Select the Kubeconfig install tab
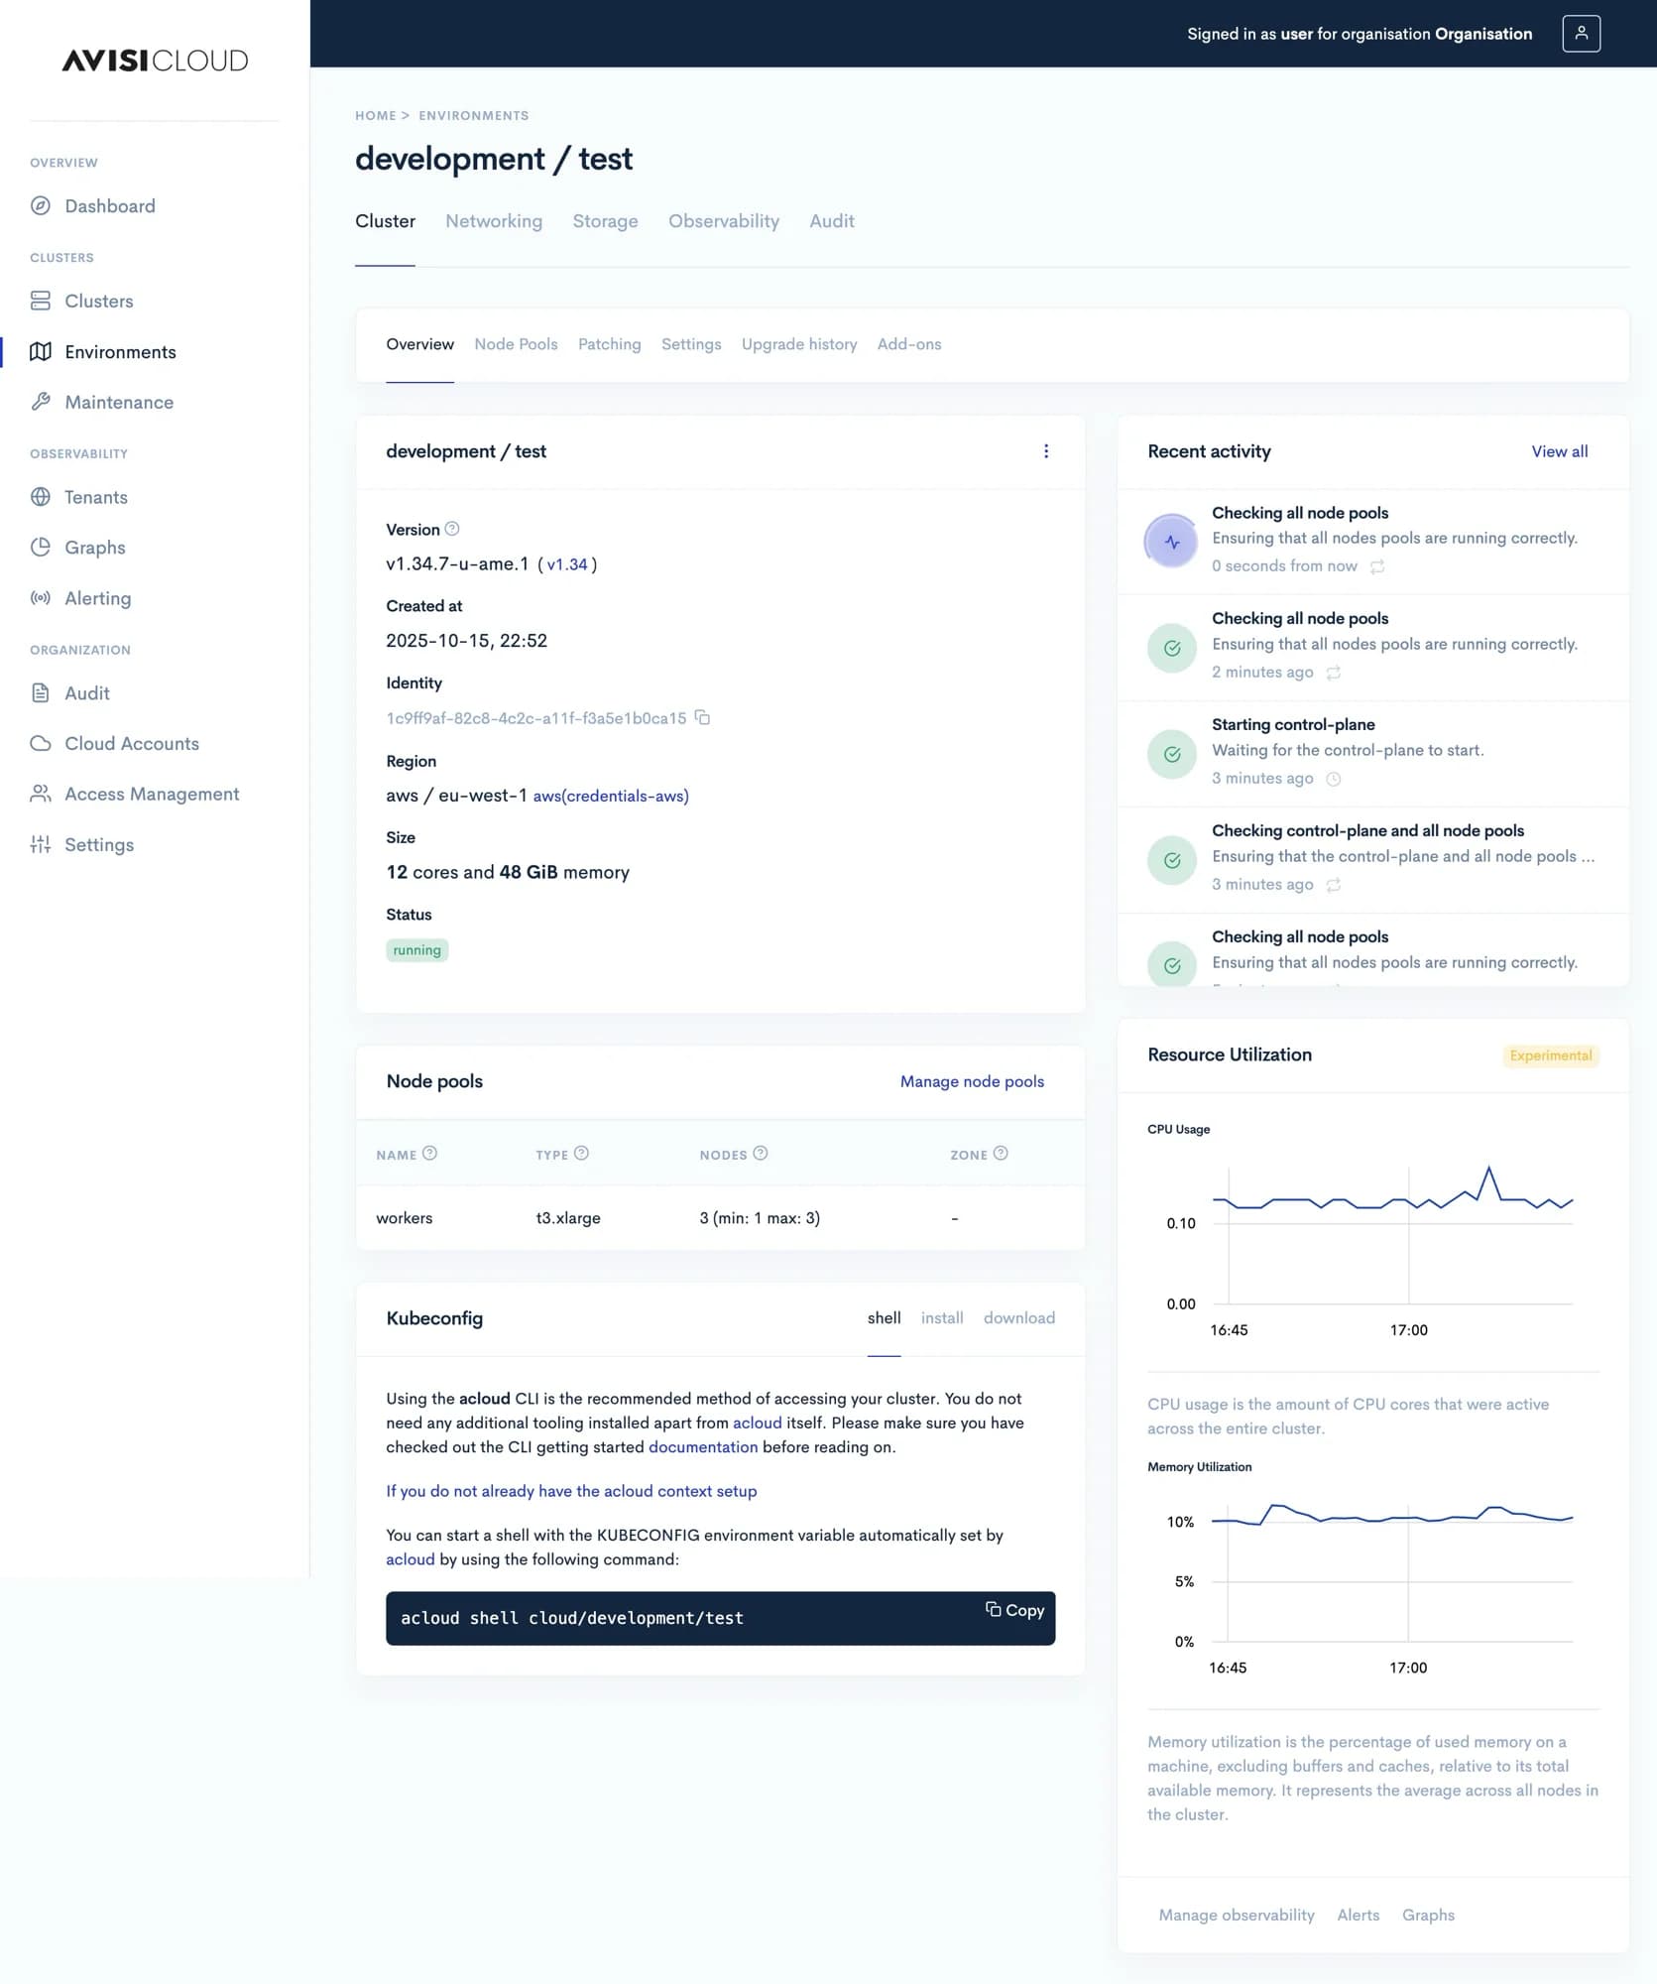Image resolution: width=1657 pixels, height=1984 pixels. coord(942,1317)
